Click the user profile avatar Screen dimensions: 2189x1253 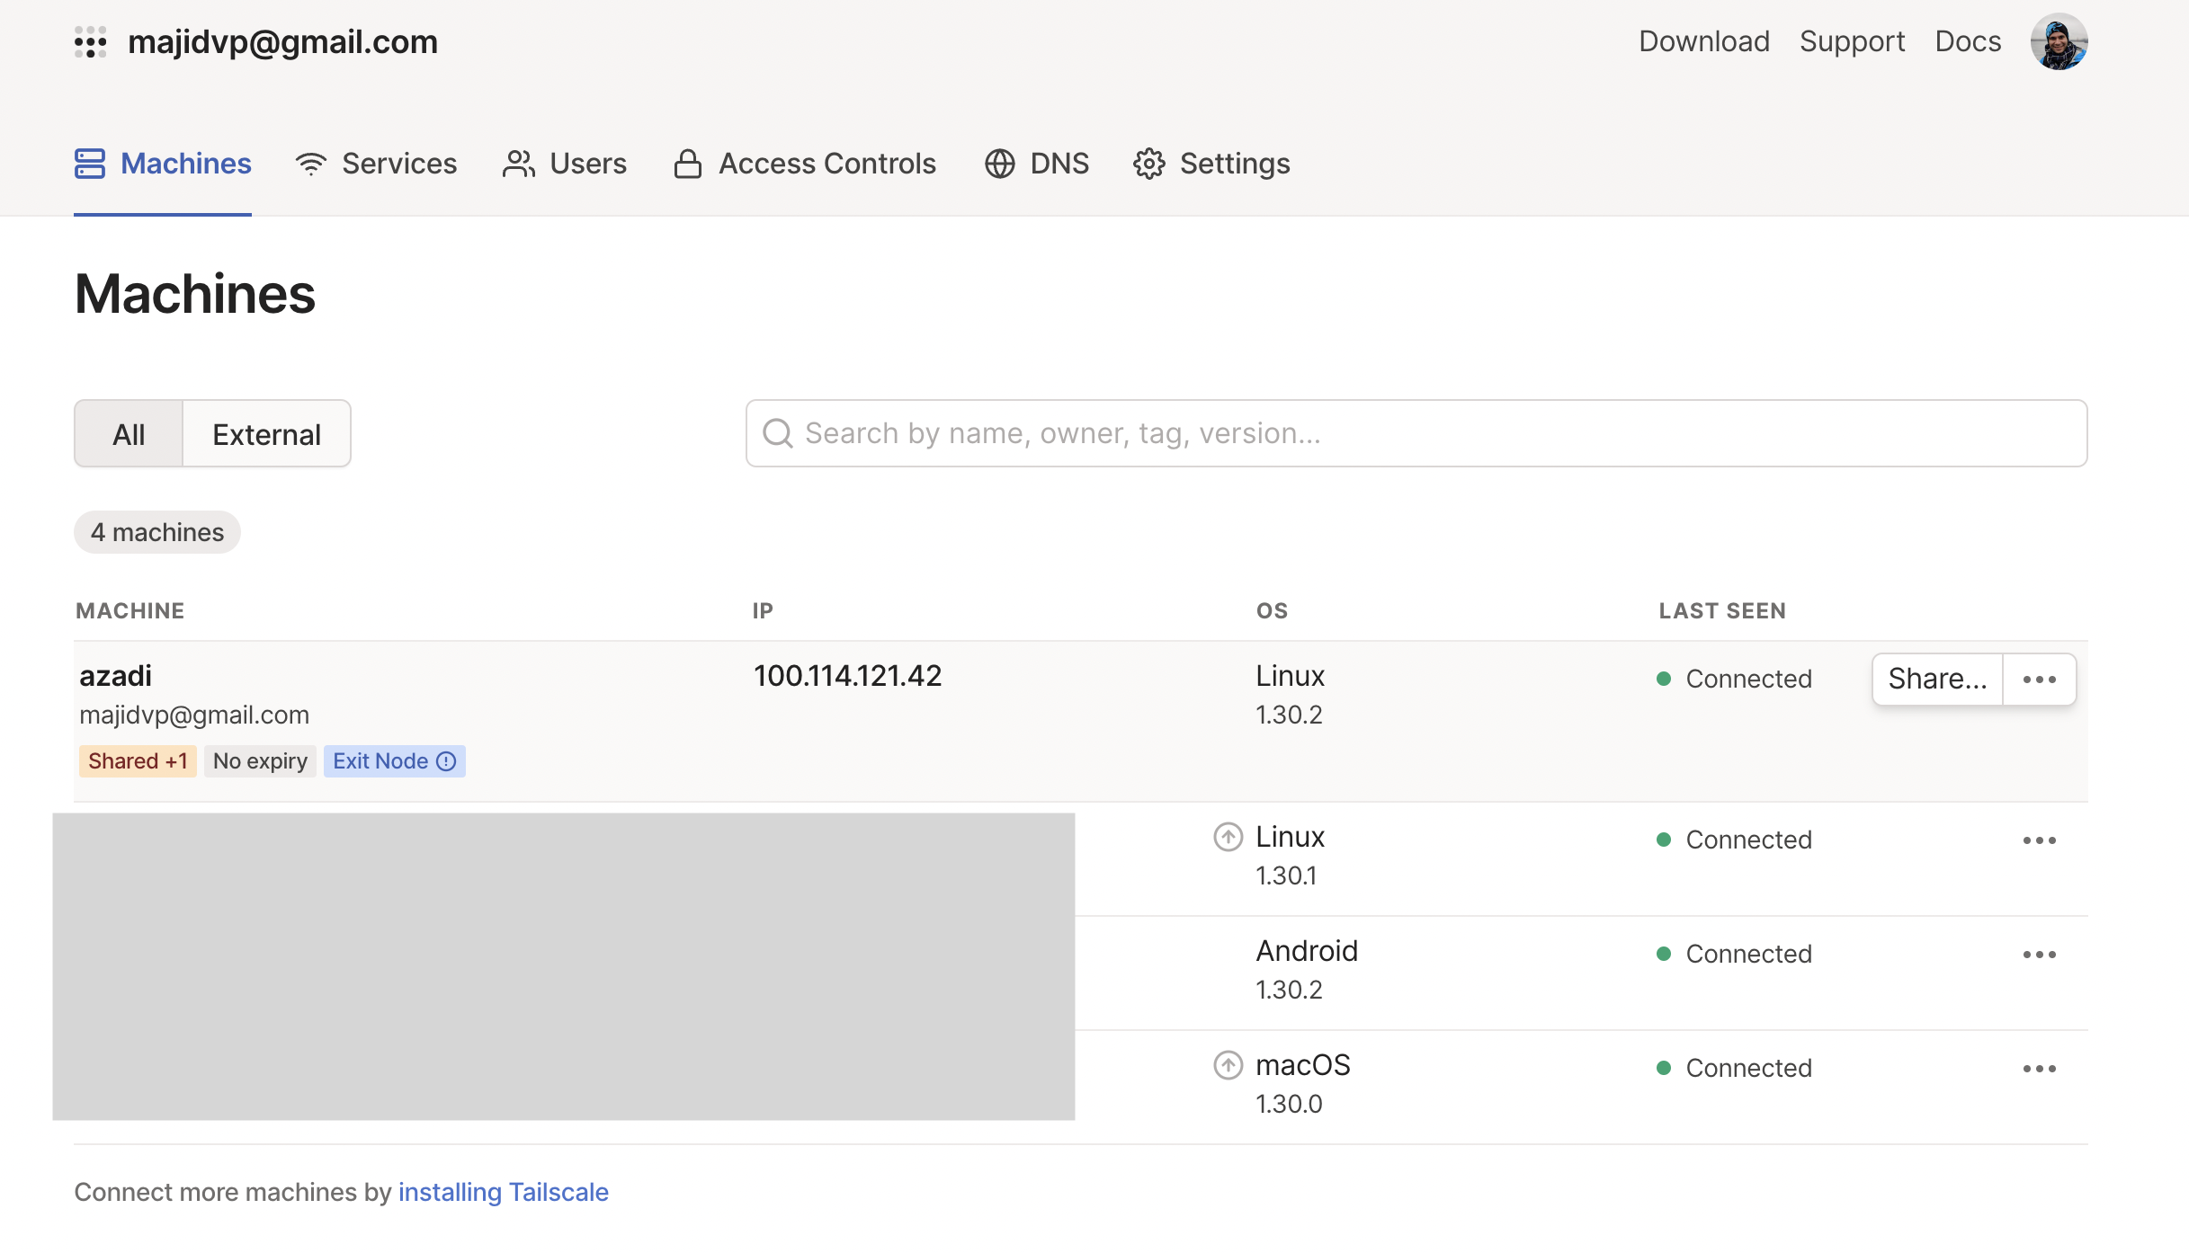click(x=2059, y=41)
